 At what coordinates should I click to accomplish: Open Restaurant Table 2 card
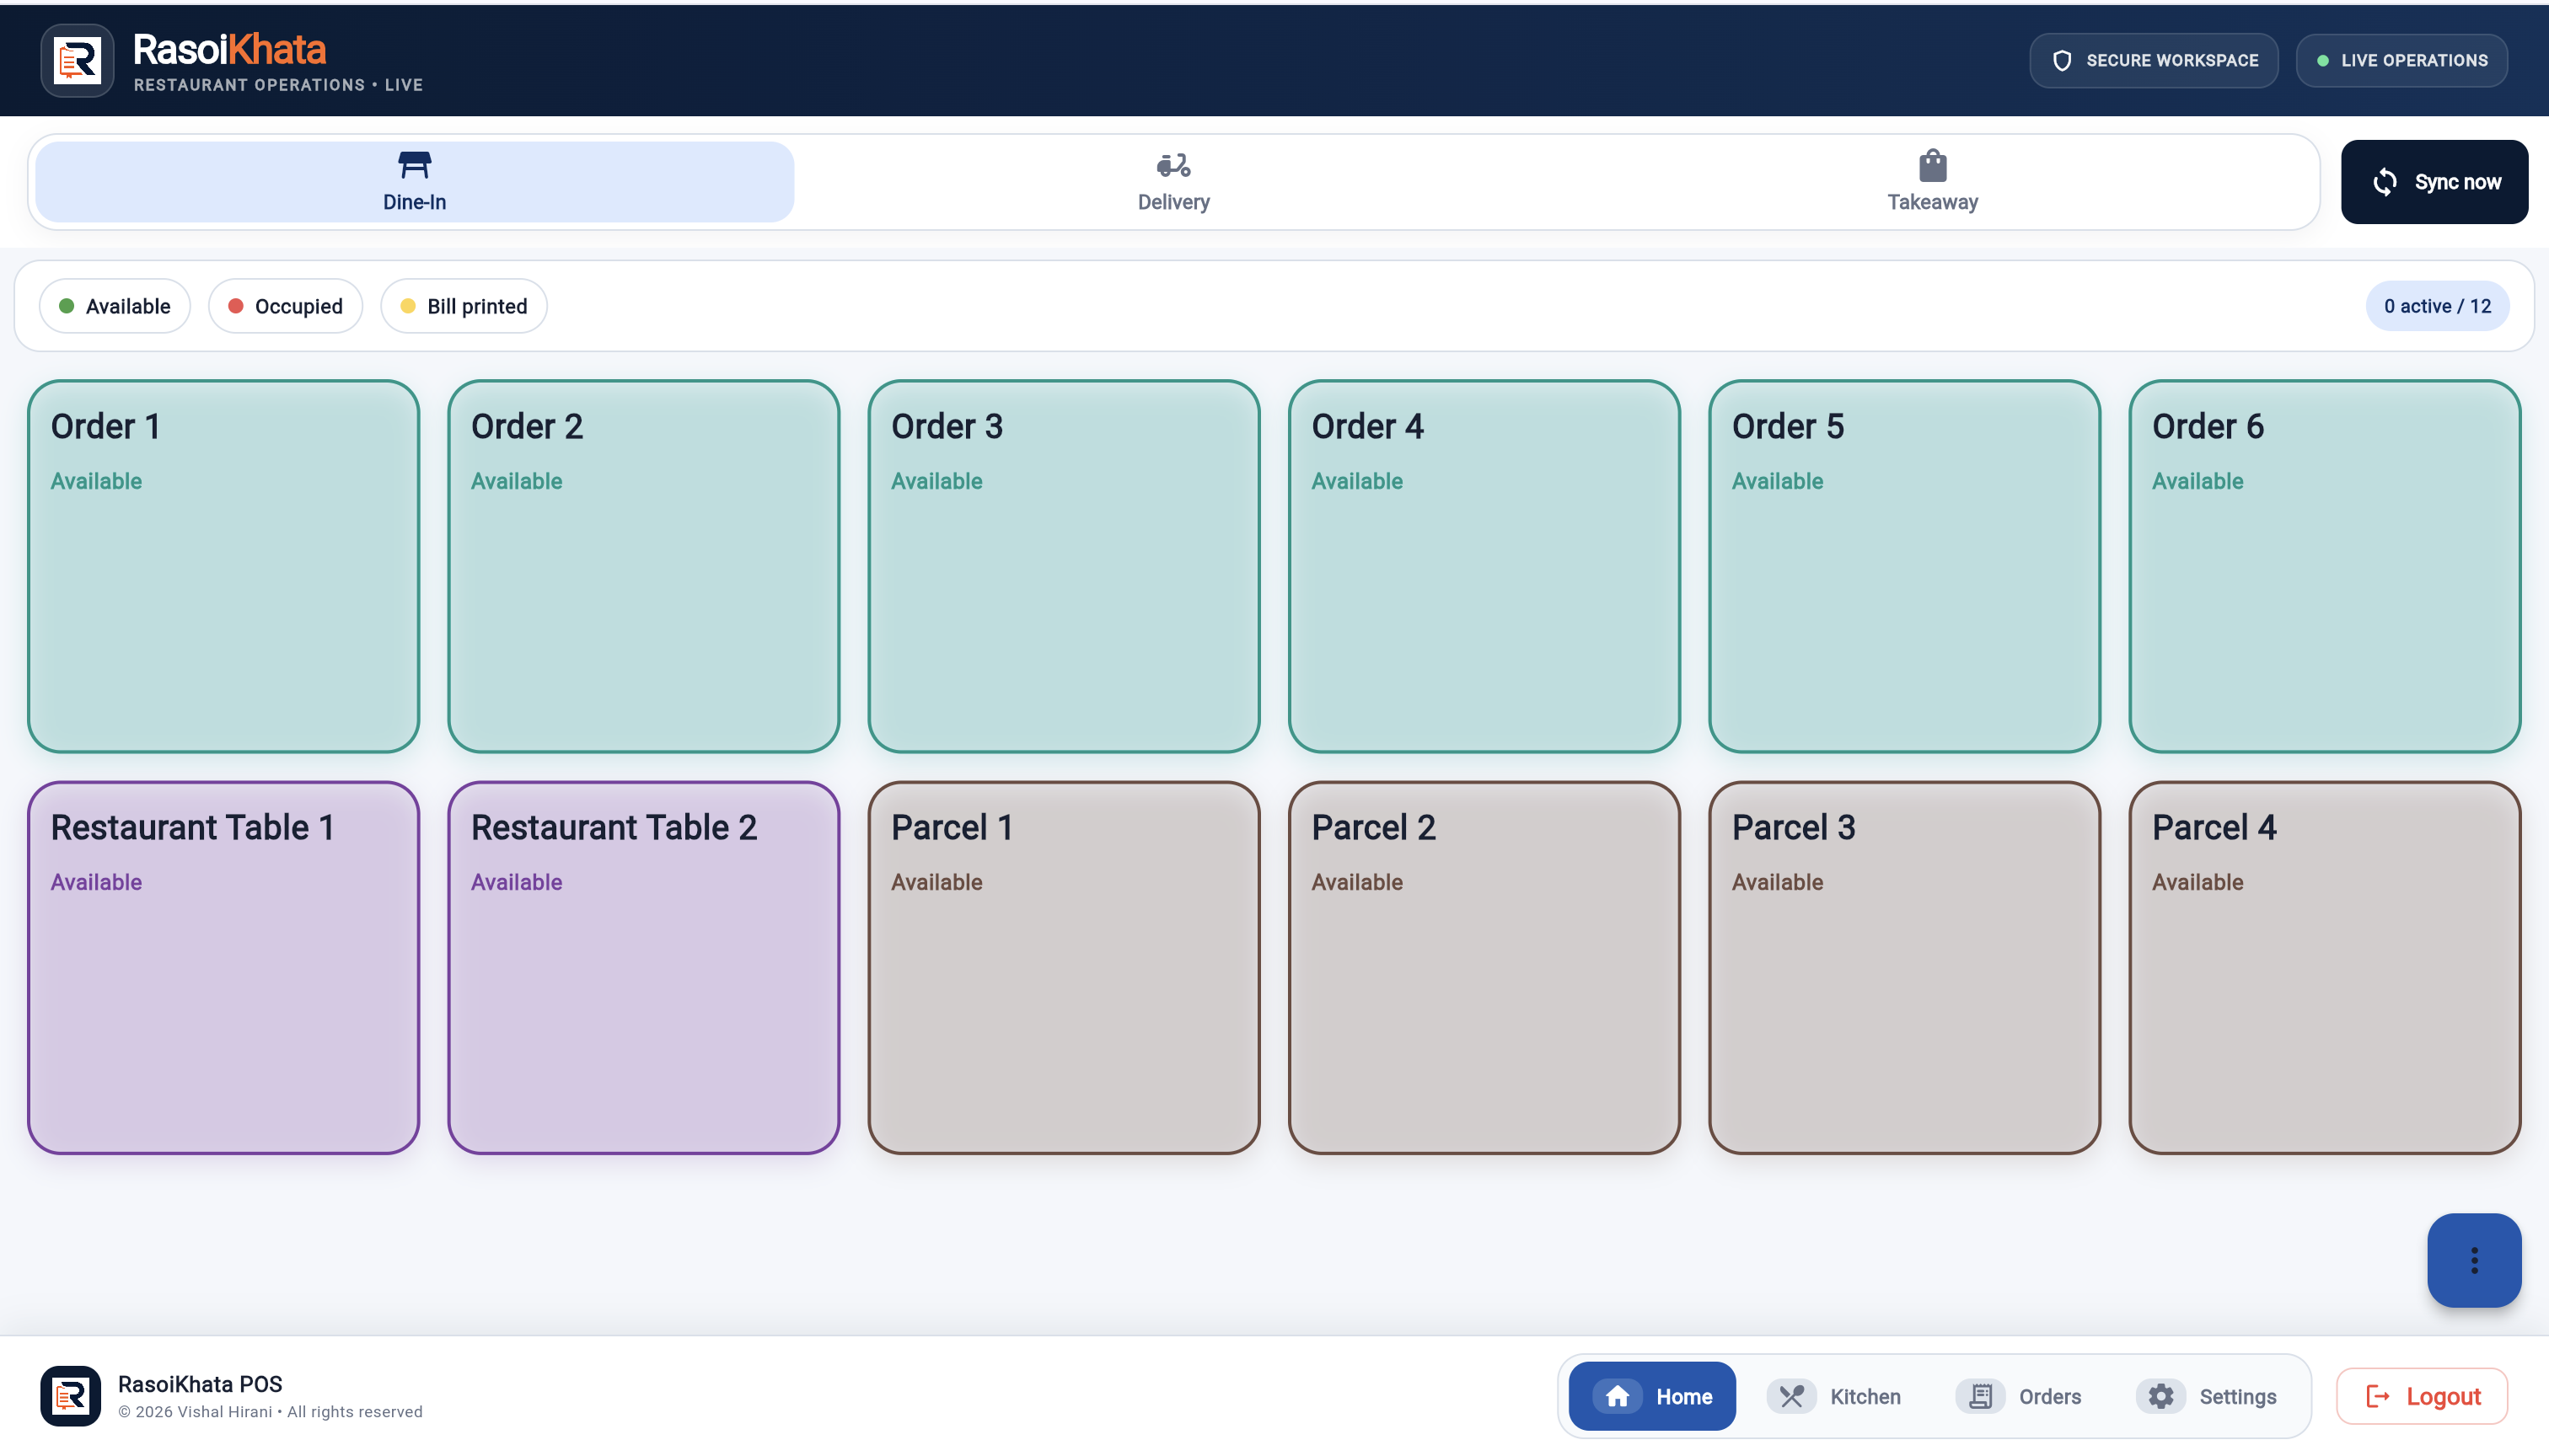[x=643, y=967]
